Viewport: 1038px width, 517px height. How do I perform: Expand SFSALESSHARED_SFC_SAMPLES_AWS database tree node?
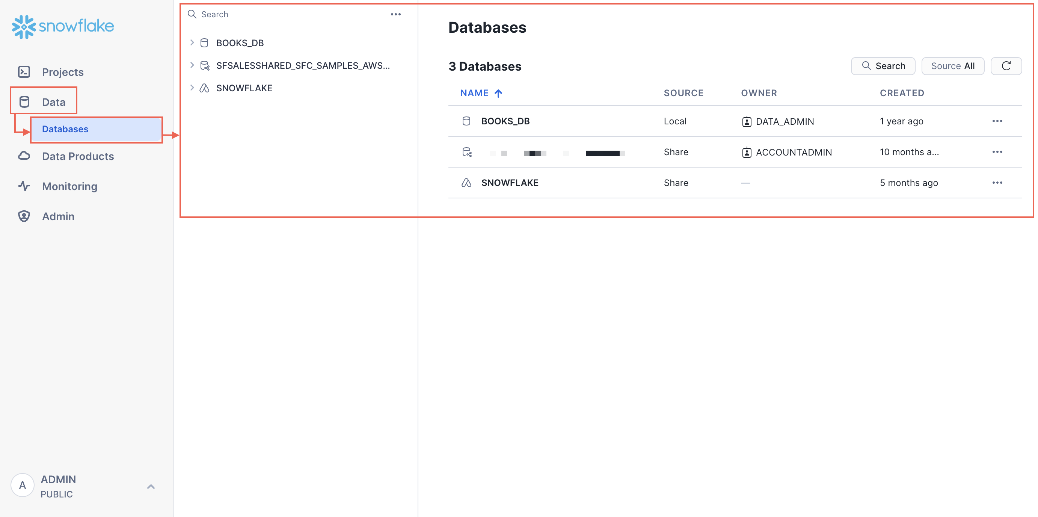click(x=192, y=65)
